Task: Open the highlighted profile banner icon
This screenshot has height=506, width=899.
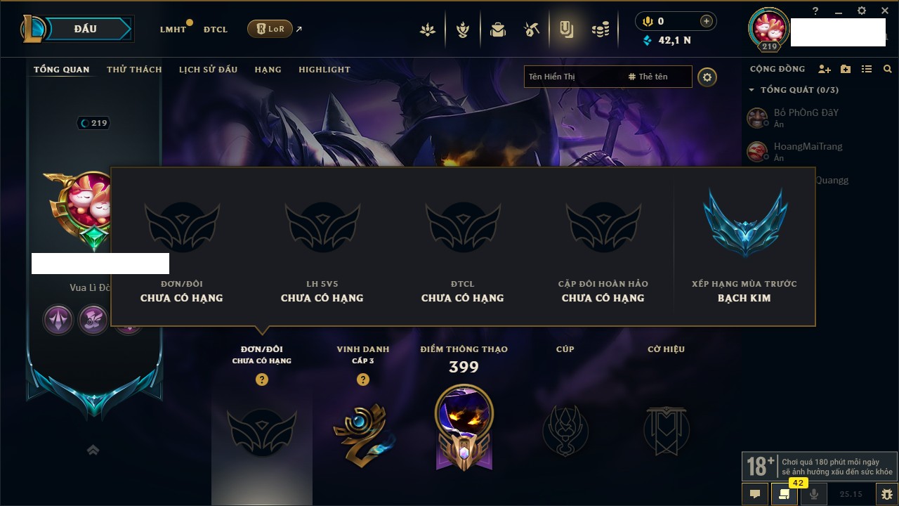Action: [566, 30]
